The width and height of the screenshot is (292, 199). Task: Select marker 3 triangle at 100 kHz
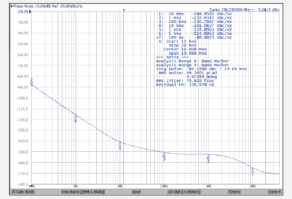coord(164,155)
